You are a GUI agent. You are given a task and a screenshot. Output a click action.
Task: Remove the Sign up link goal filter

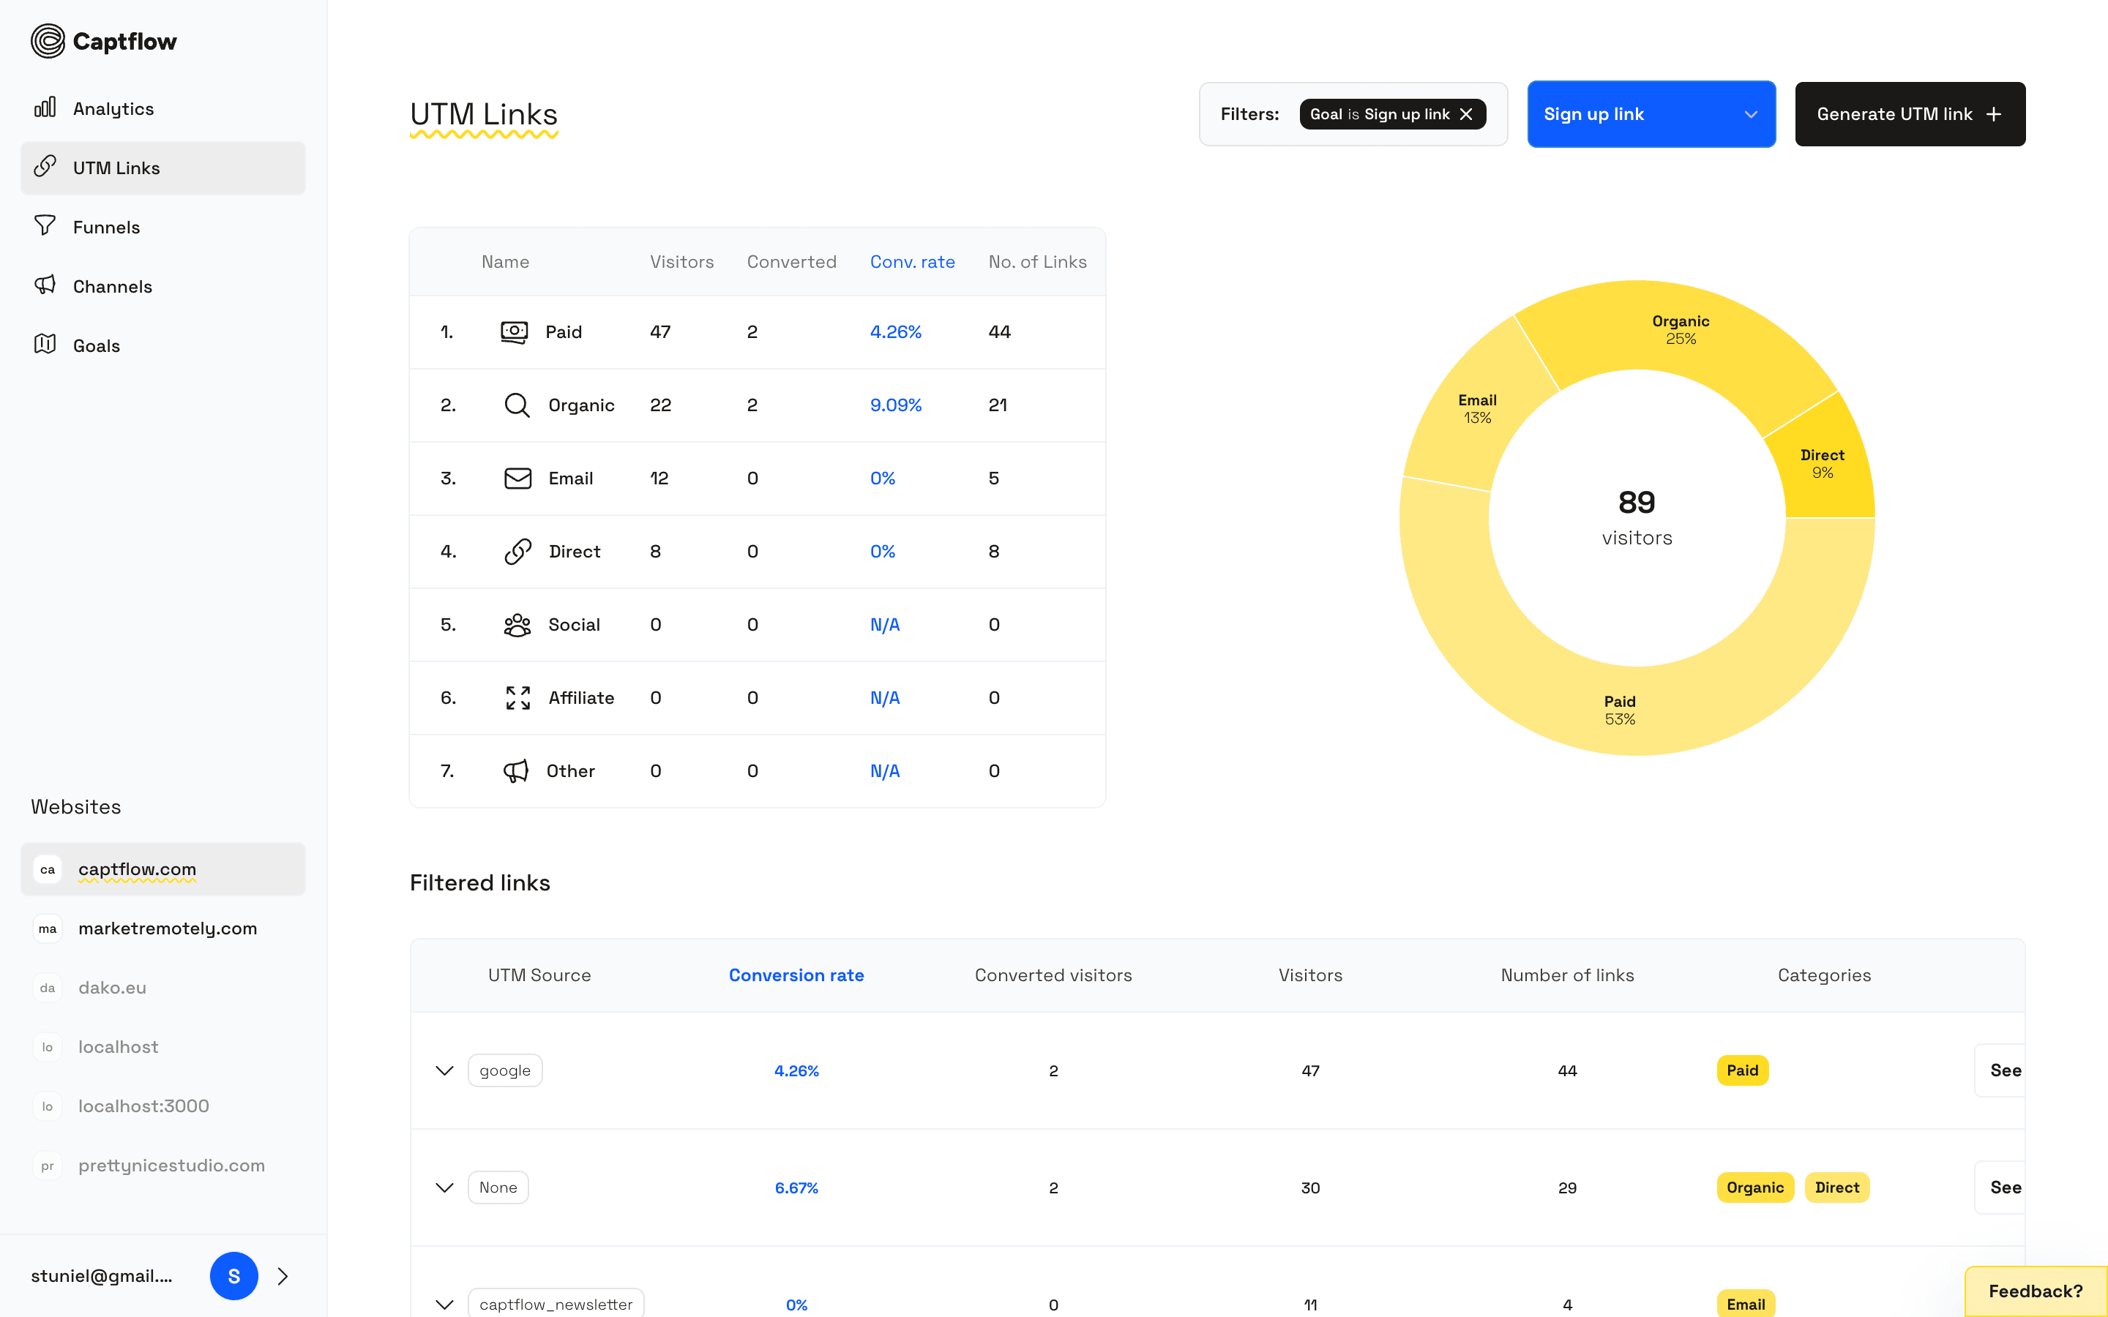point(1466,114)
